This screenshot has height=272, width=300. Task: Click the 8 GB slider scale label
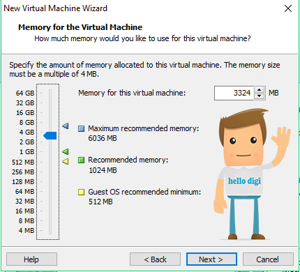click(27, 122)
